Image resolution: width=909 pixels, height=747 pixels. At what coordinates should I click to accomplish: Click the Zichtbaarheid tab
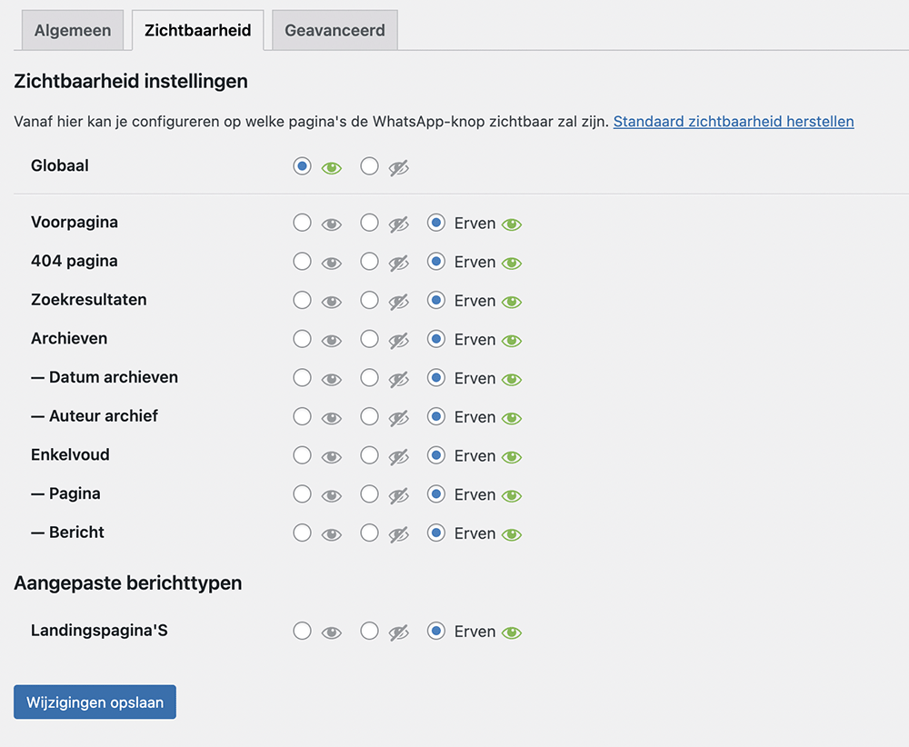click(197, 30)
